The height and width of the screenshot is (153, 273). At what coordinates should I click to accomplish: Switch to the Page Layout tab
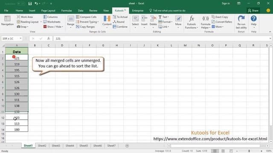tap(48, 11)
